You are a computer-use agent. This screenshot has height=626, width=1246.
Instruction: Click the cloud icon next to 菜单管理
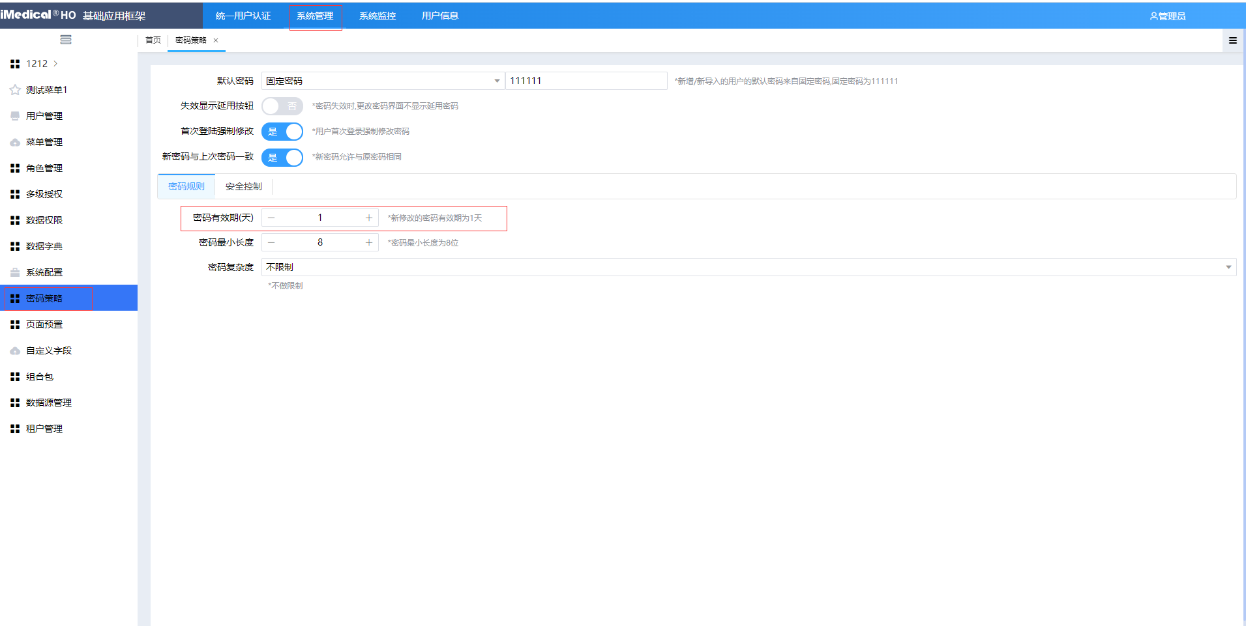point(15,142)
